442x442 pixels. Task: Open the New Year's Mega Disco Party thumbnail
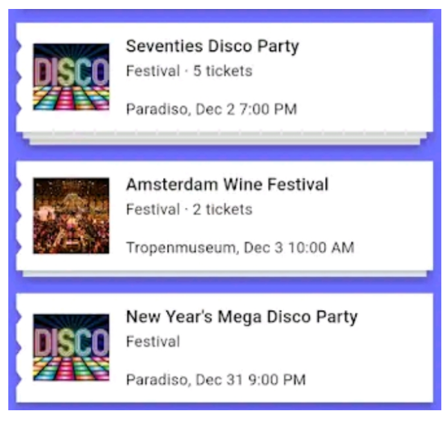71,347
